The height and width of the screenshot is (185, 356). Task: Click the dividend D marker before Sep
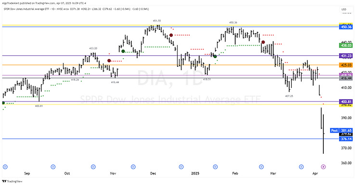tap(5, 167)
